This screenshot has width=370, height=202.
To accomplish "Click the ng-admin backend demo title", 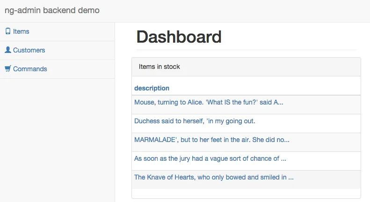I will pos(52,10).
